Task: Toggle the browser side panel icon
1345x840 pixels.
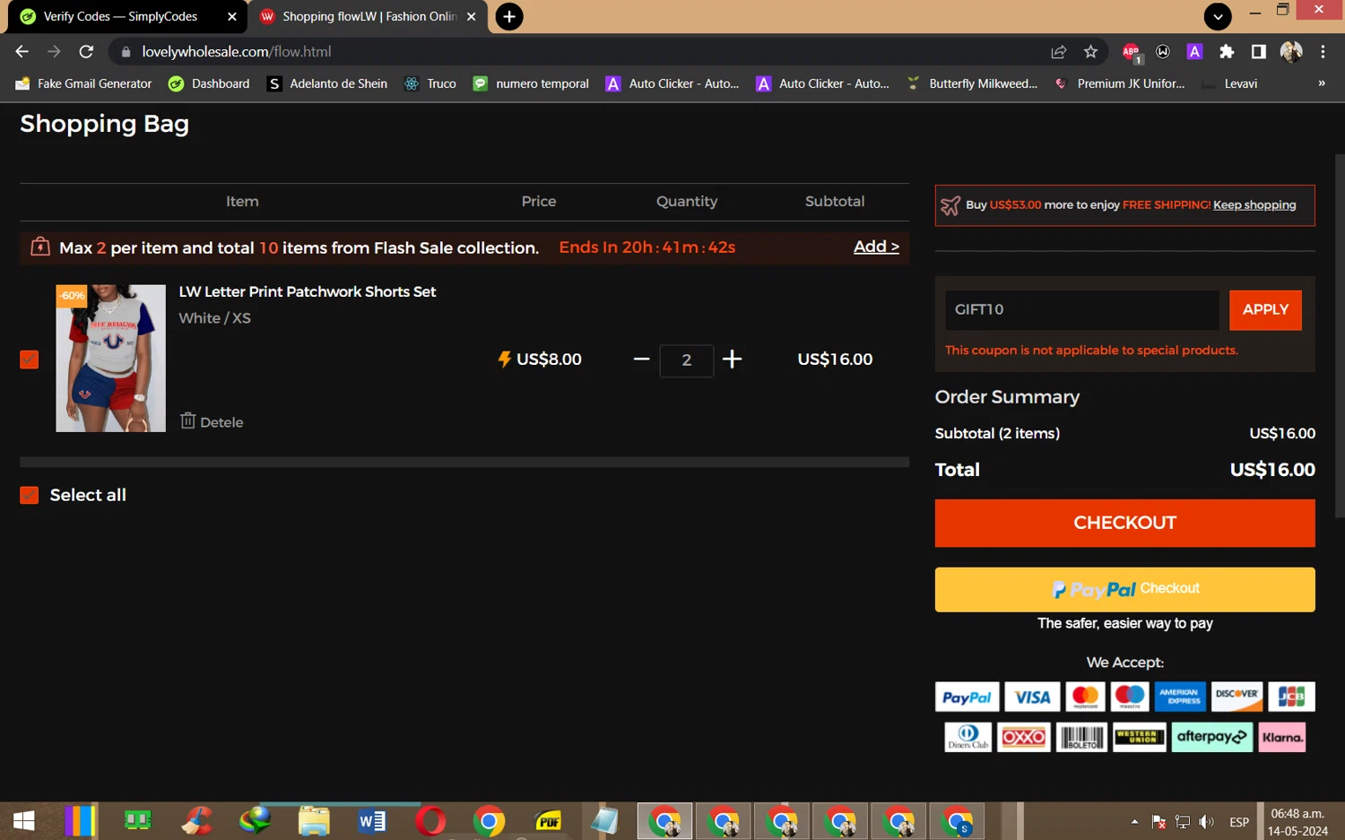Action: 1259,52
